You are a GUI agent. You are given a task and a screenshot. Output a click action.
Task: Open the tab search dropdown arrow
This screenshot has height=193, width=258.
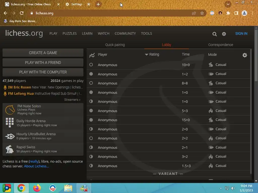pyautogui.click(x=228, y=4)
